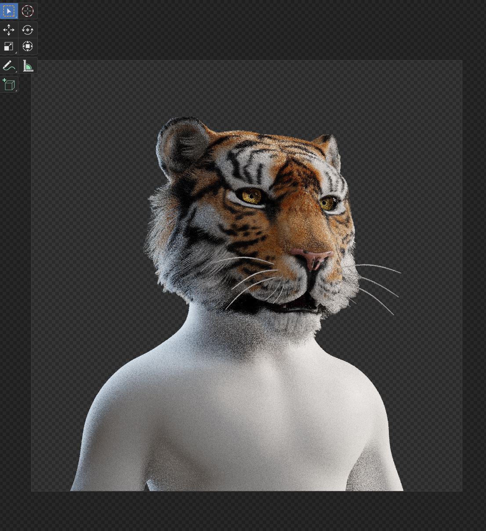Viewport: 486px width, 531px height.
Task: Pick the Transform tool
Action: (x=28, y=47)
